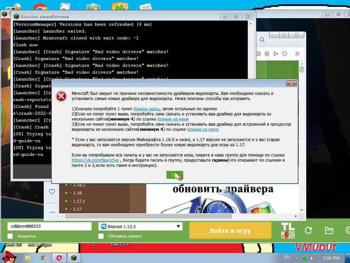
Task: Open the game folder icon
Action: [x=329, y=230]
